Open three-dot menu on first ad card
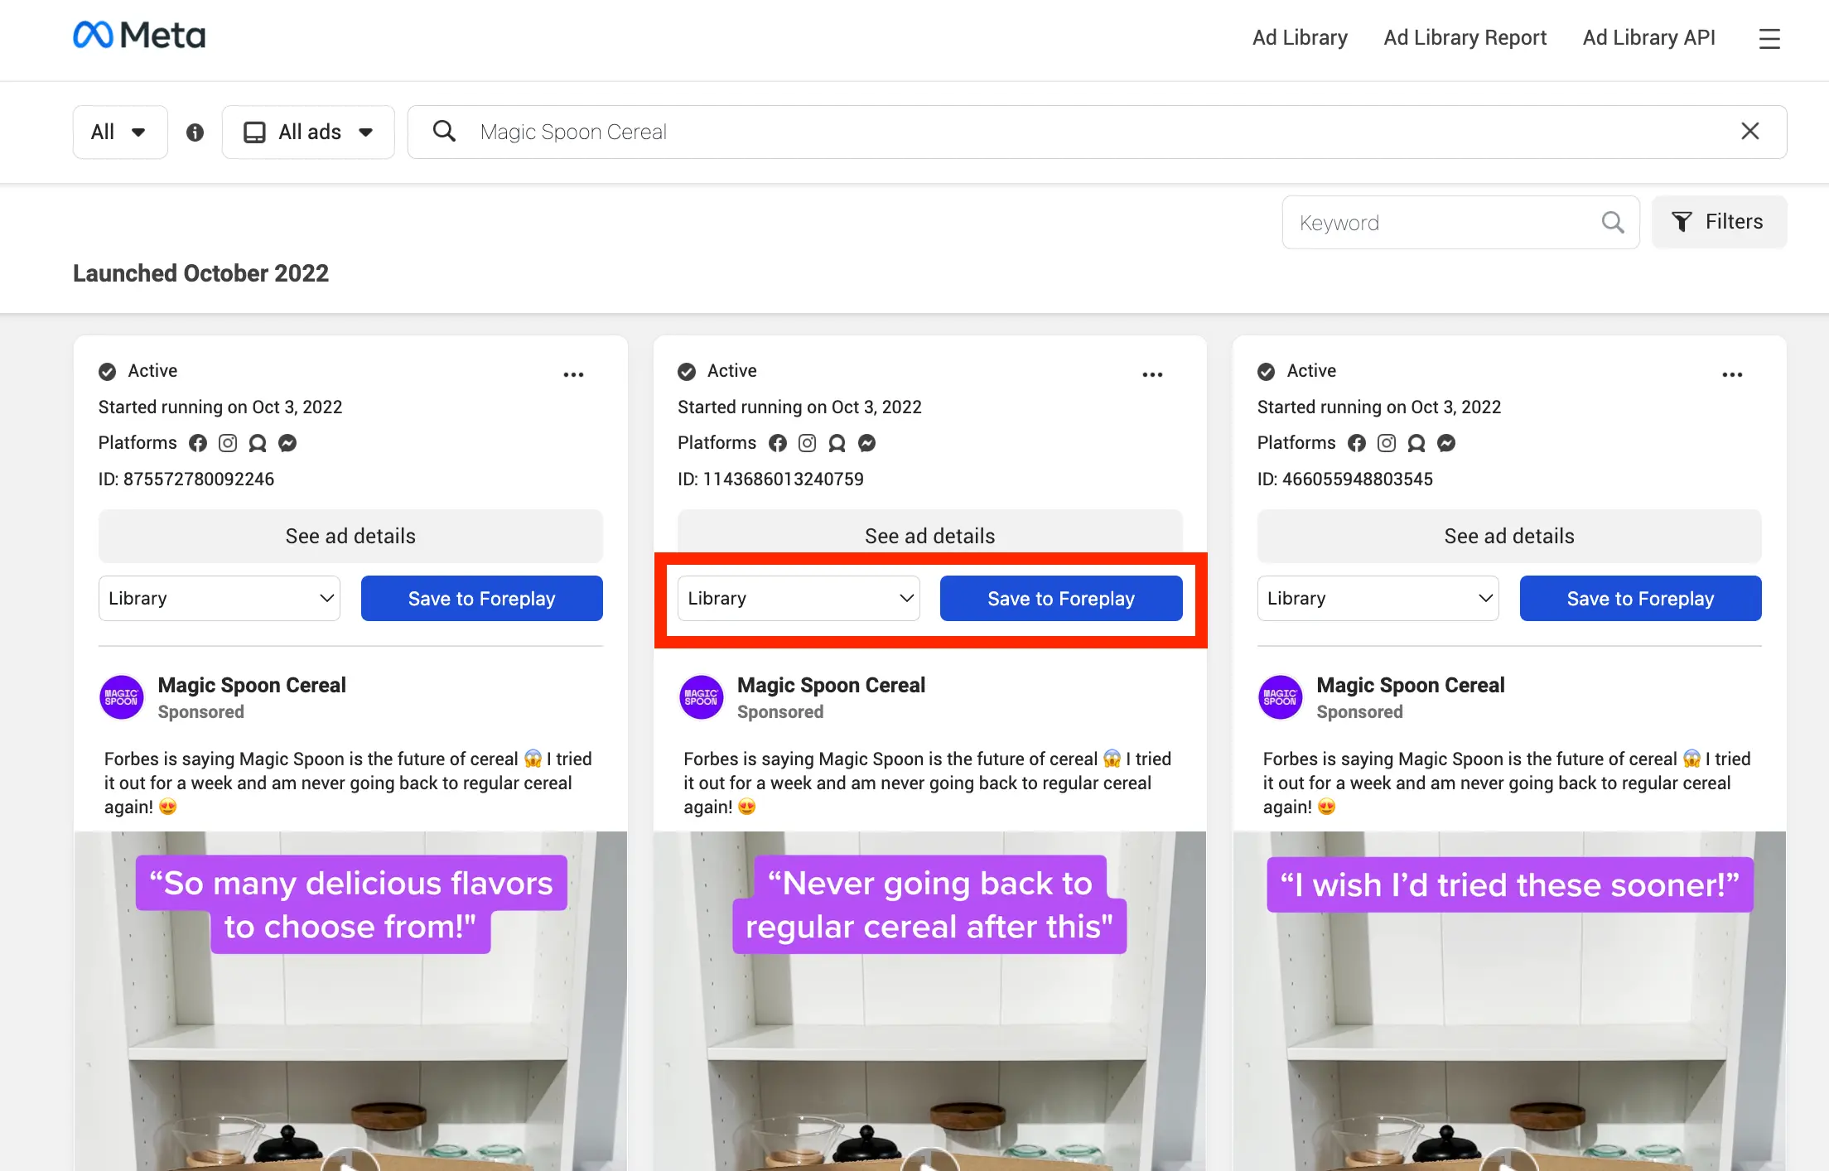Screen dimensions: 1829x1171 pyautogui.click(x=573, y=374)
